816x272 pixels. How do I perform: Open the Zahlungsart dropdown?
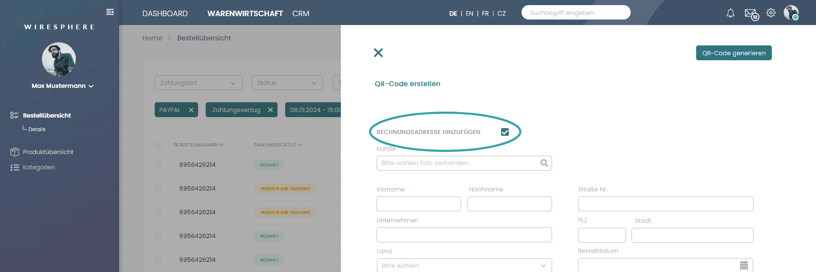tap(198, 83)
